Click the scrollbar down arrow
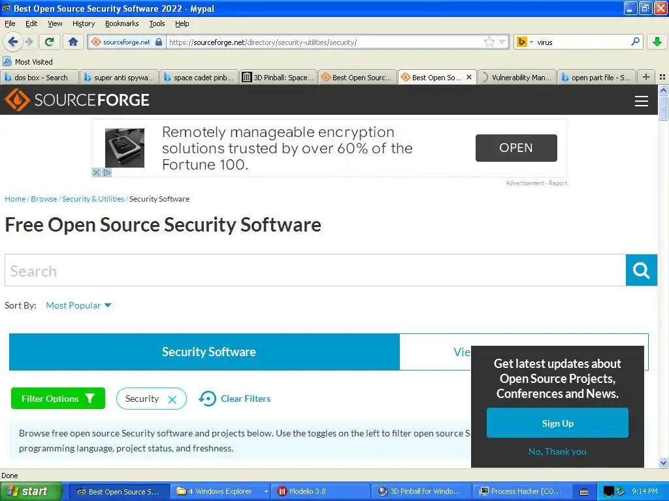Viewport: 669px width, 501px height. [x=663, y=463]
